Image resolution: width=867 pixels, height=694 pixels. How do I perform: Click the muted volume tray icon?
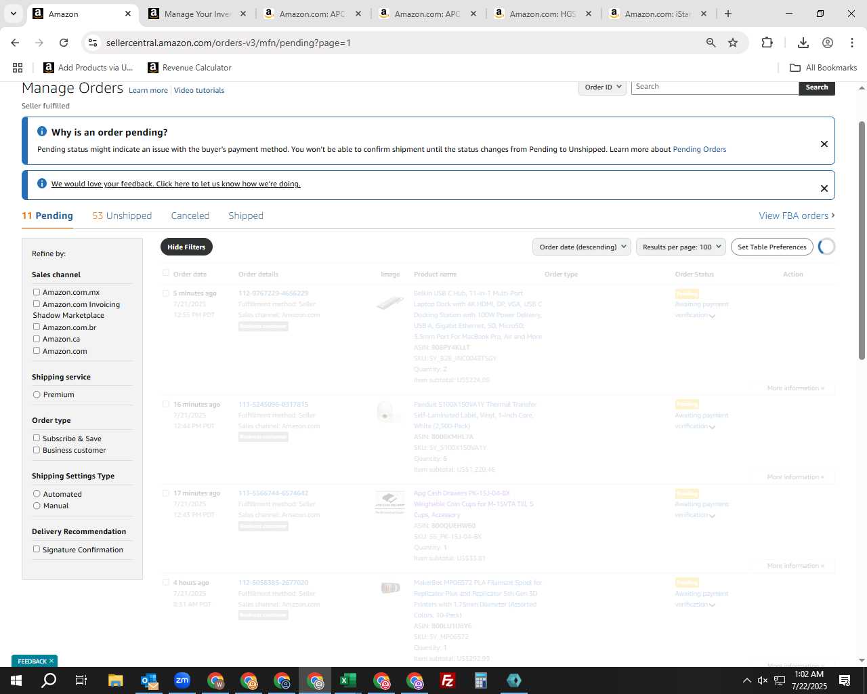[763, 680]
